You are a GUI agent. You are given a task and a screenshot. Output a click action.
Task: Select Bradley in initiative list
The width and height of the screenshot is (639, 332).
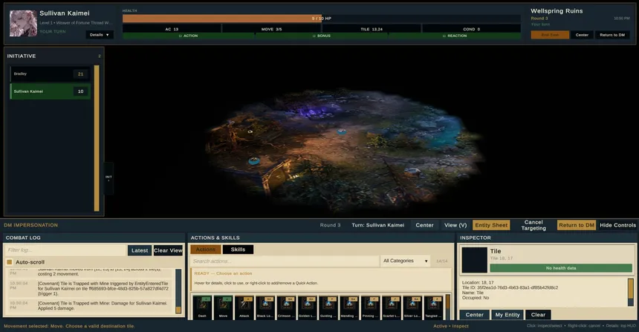(x=50, y=74)
